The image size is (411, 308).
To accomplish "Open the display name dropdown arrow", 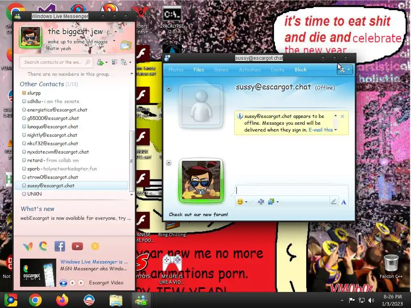I will click(x=116, y=32).
